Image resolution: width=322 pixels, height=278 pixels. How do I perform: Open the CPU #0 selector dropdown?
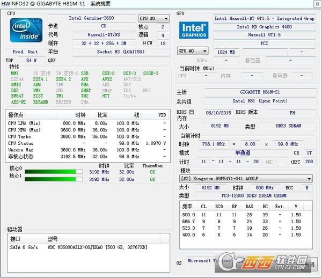[154, 18]
